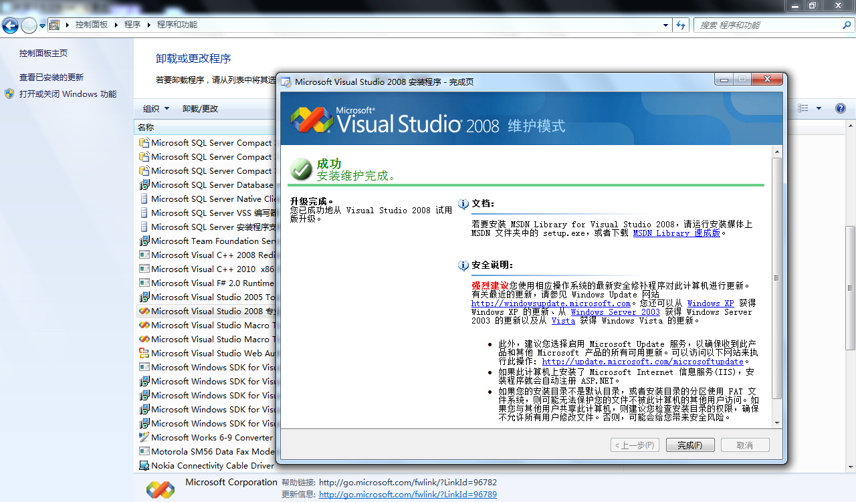Open help via the blue question mark
Image resolution: width=856 pixels, height=502 pixels.
coord(841,108)
